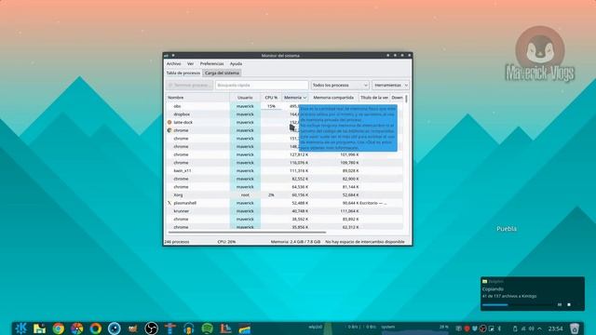Click the OBS icon in system tray
Screen dimensions: 596x335
482,328
